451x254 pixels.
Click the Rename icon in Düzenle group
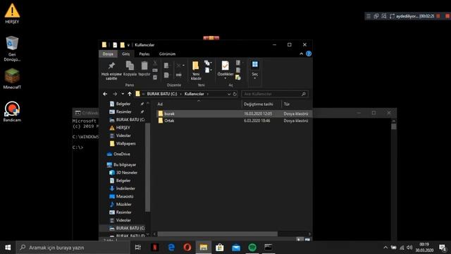178,75
